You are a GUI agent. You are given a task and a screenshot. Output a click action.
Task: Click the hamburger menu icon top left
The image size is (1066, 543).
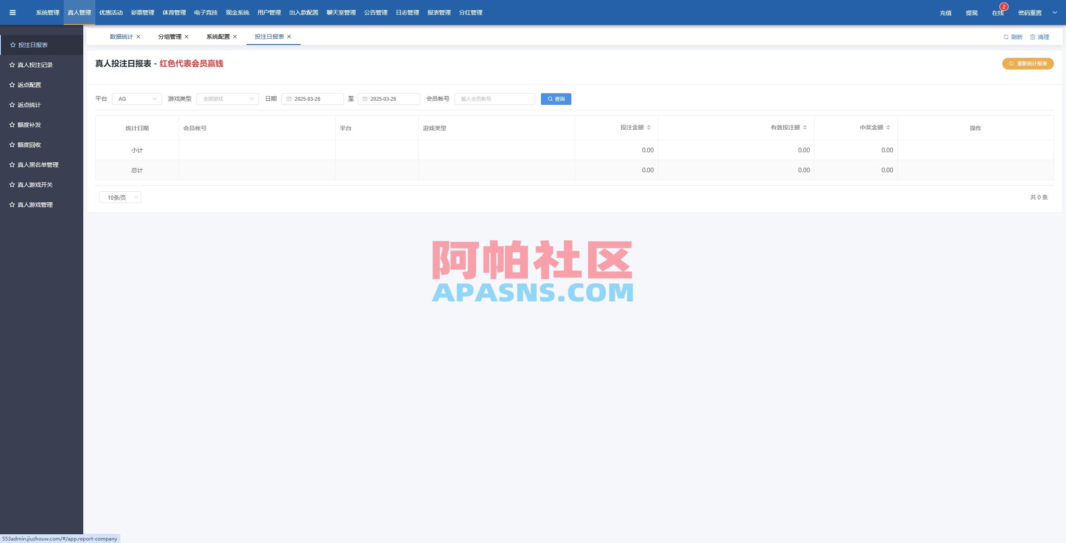click(12, 12)
